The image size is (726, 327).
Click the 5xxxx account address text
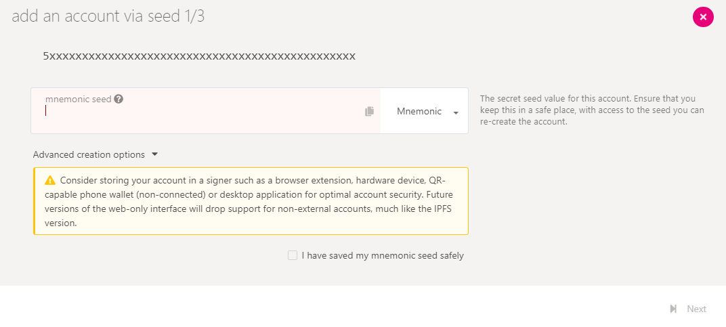[199, 56]
